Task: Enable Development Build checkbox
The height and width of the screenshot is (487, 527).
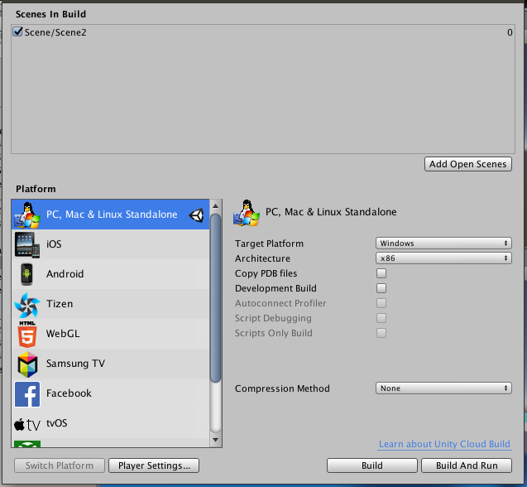Action: click(x=381, y=288)
